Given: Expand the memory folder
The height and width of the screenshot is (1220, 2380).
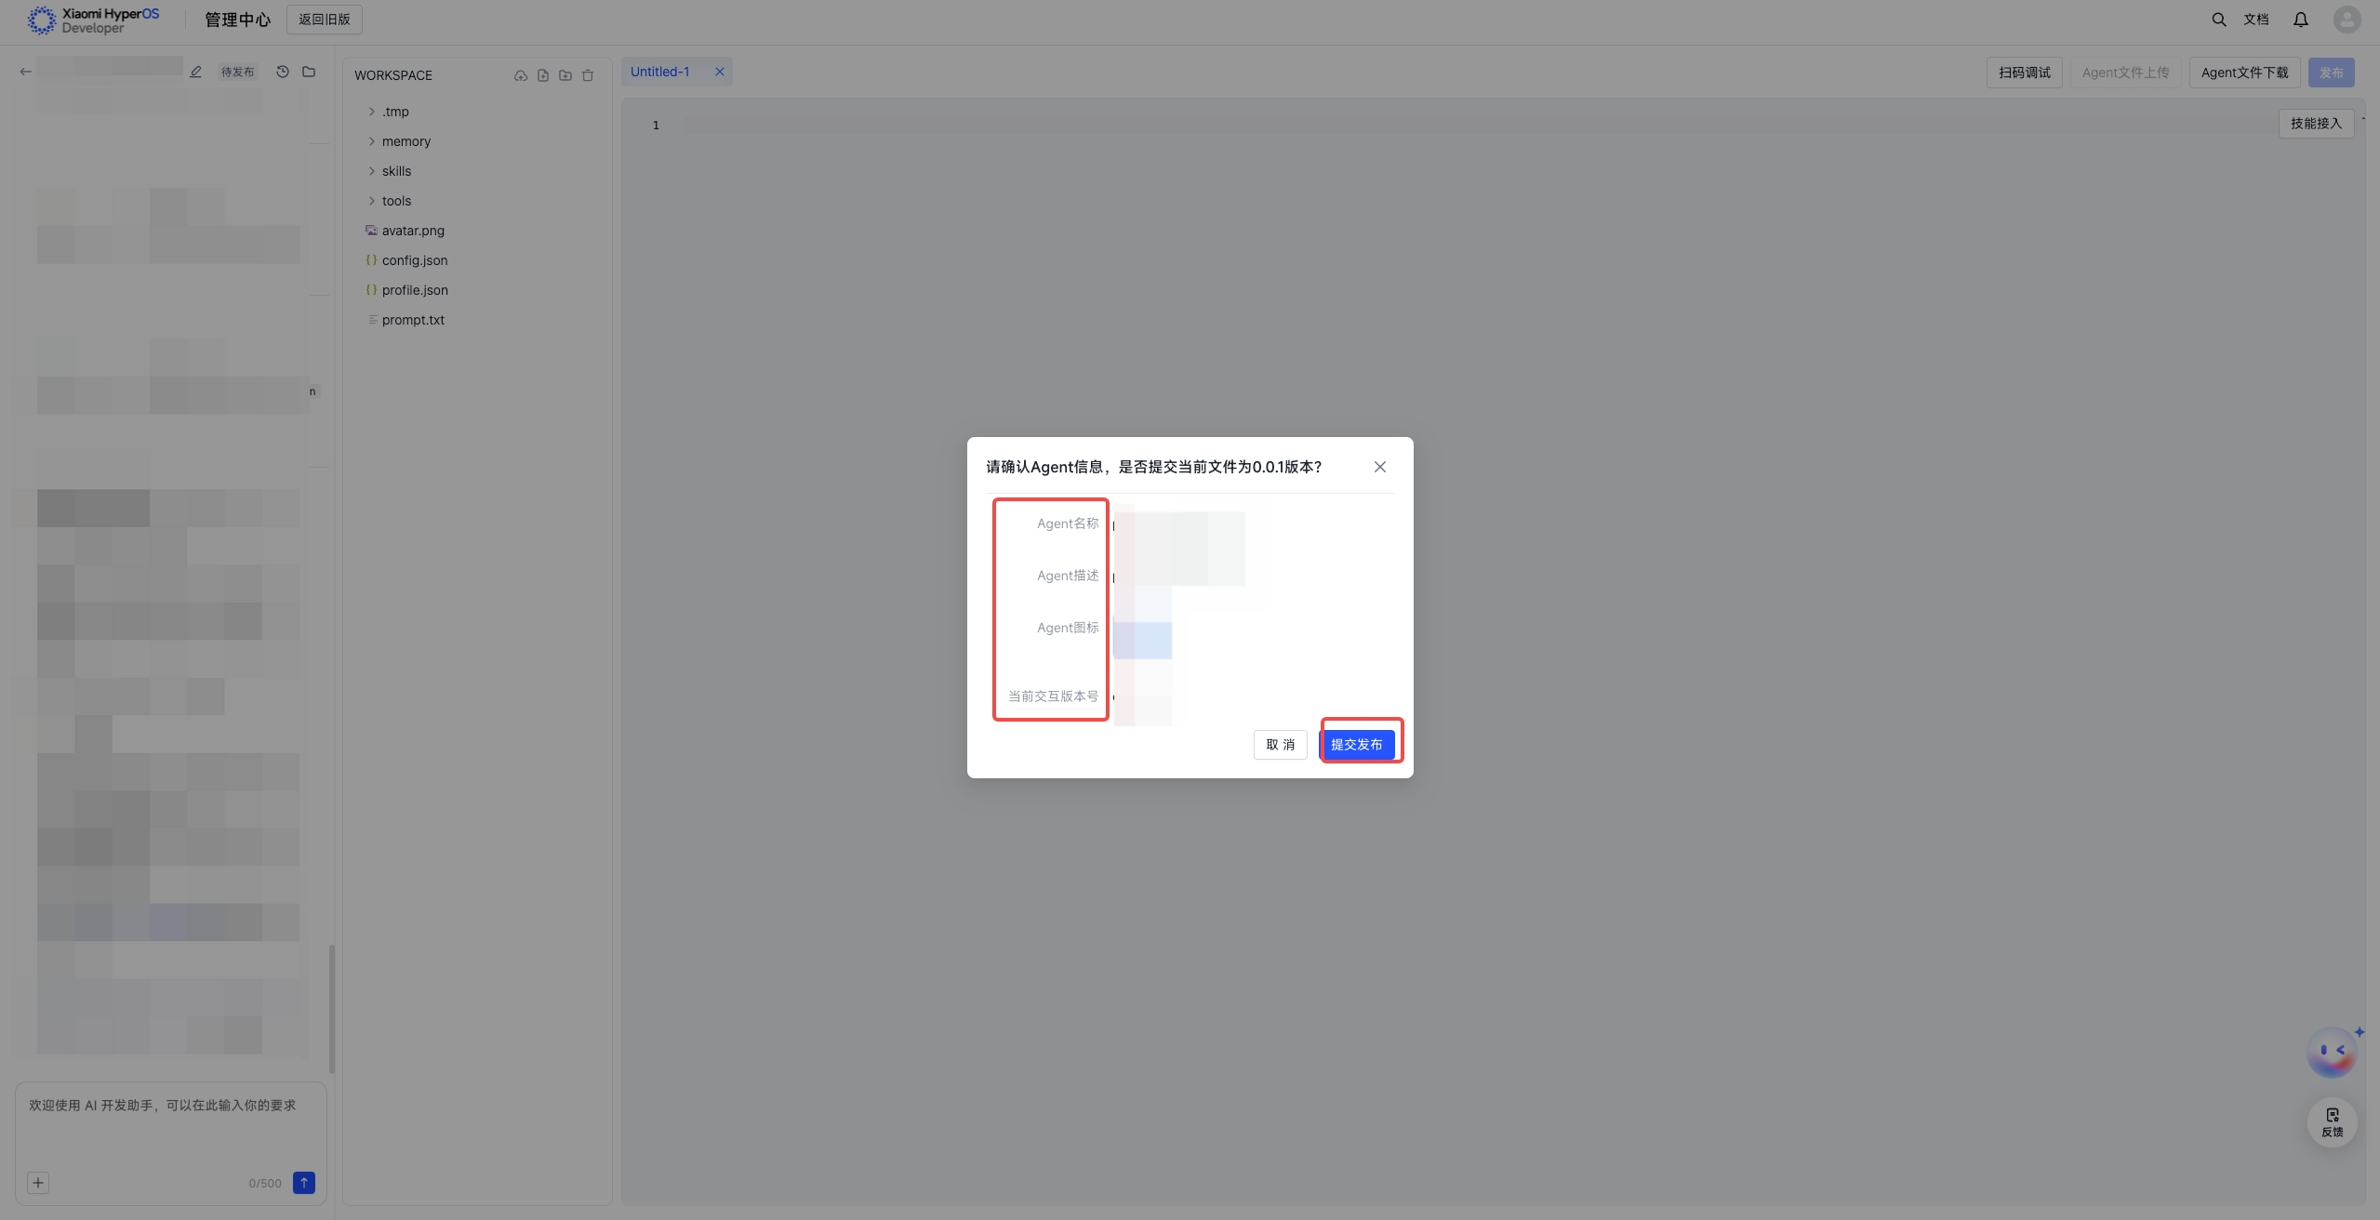Looking at the screenshot, I should point(406,141).
